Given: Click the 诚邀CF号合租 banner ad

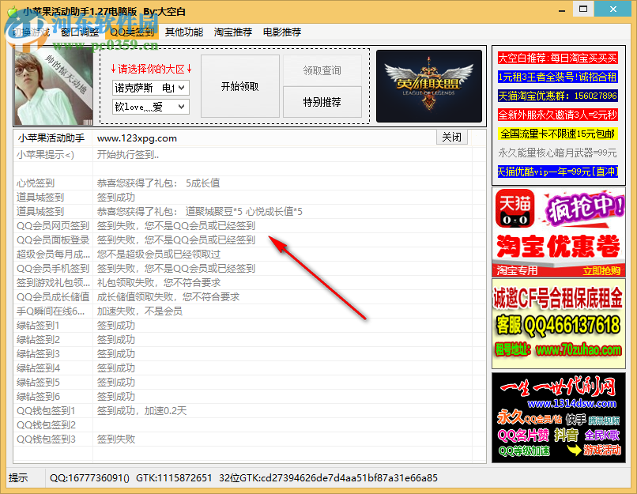Looking at the screenshot, I should pos(558,323).
